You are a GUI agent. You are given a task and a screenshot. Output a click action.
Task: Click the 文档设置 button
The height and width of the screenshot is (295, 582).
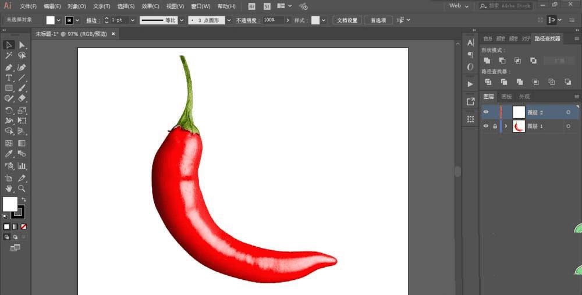point(347,20)
